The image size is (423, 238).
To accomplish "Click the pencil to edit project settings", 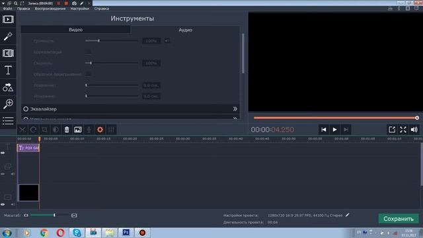I will (348, 215).
